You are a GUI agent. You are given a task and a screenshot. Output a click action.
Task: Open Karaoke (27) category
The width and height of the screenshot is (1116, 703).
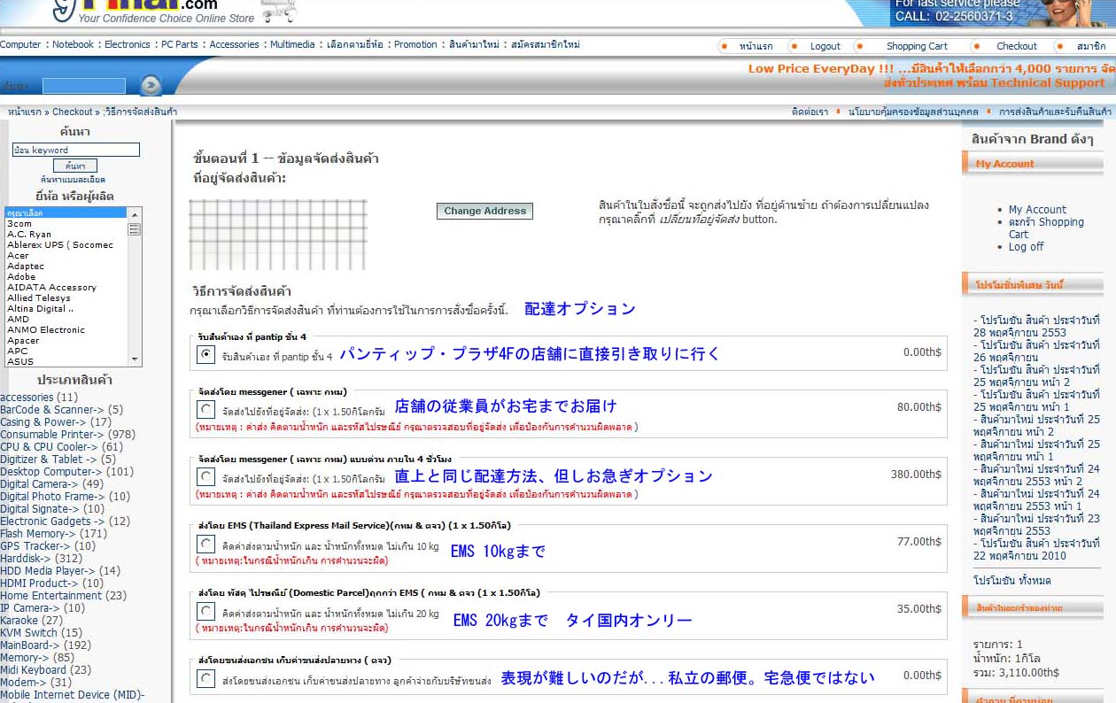tap(31, 621)
